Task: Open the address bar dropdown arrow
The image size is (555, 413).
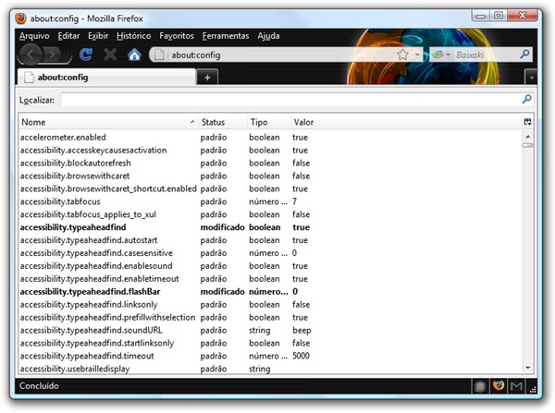Action: point(417,55)
